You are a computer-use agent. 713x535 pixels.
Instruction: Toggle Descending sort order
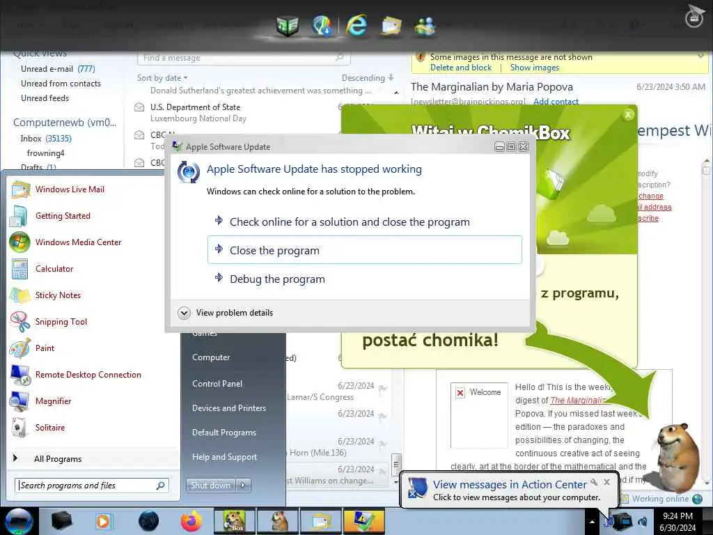tap(368, 78)
